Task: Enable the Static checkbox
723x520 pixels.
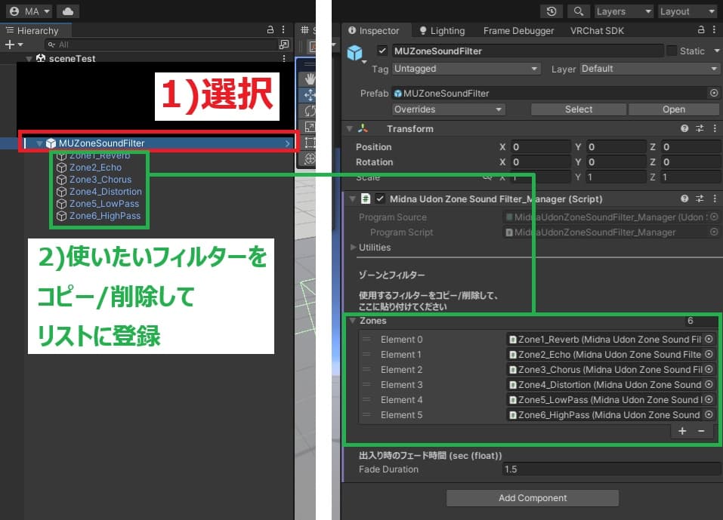Action: [672, 51]
